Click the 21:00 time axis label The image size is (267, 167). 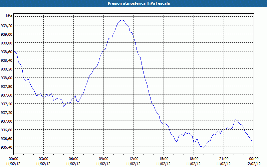(224, 159)
